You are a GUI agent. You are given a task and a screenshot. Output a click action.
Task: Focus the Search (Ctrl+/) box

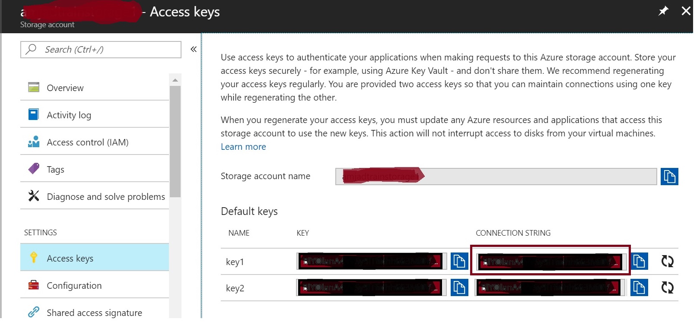point(101,50)
